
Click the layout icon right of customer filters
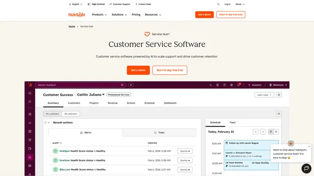(x=279, y=114)
